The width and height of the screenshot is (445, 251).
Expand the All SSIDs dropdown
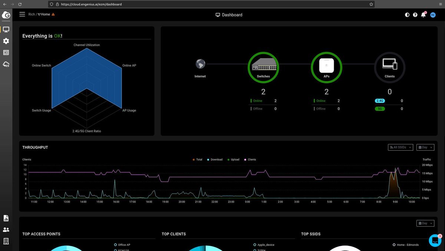[x=400, y=147]
